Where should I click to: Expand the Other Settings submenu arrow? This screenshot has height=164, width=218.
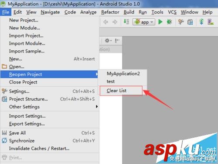point(97,107)
